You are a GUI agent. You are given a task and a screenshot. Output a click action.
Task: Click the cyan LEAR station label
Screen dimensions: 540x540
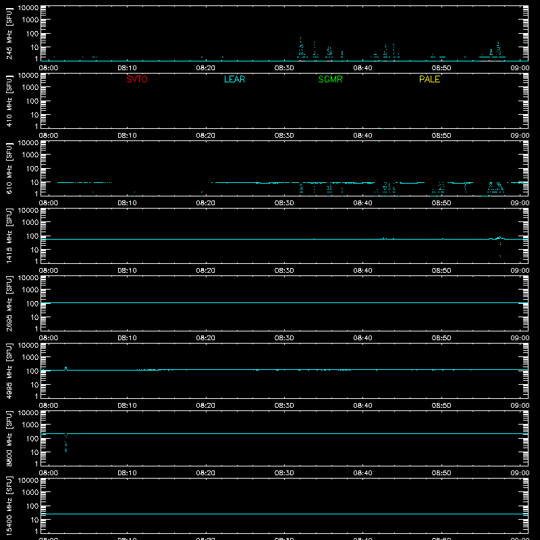(234, 79)
